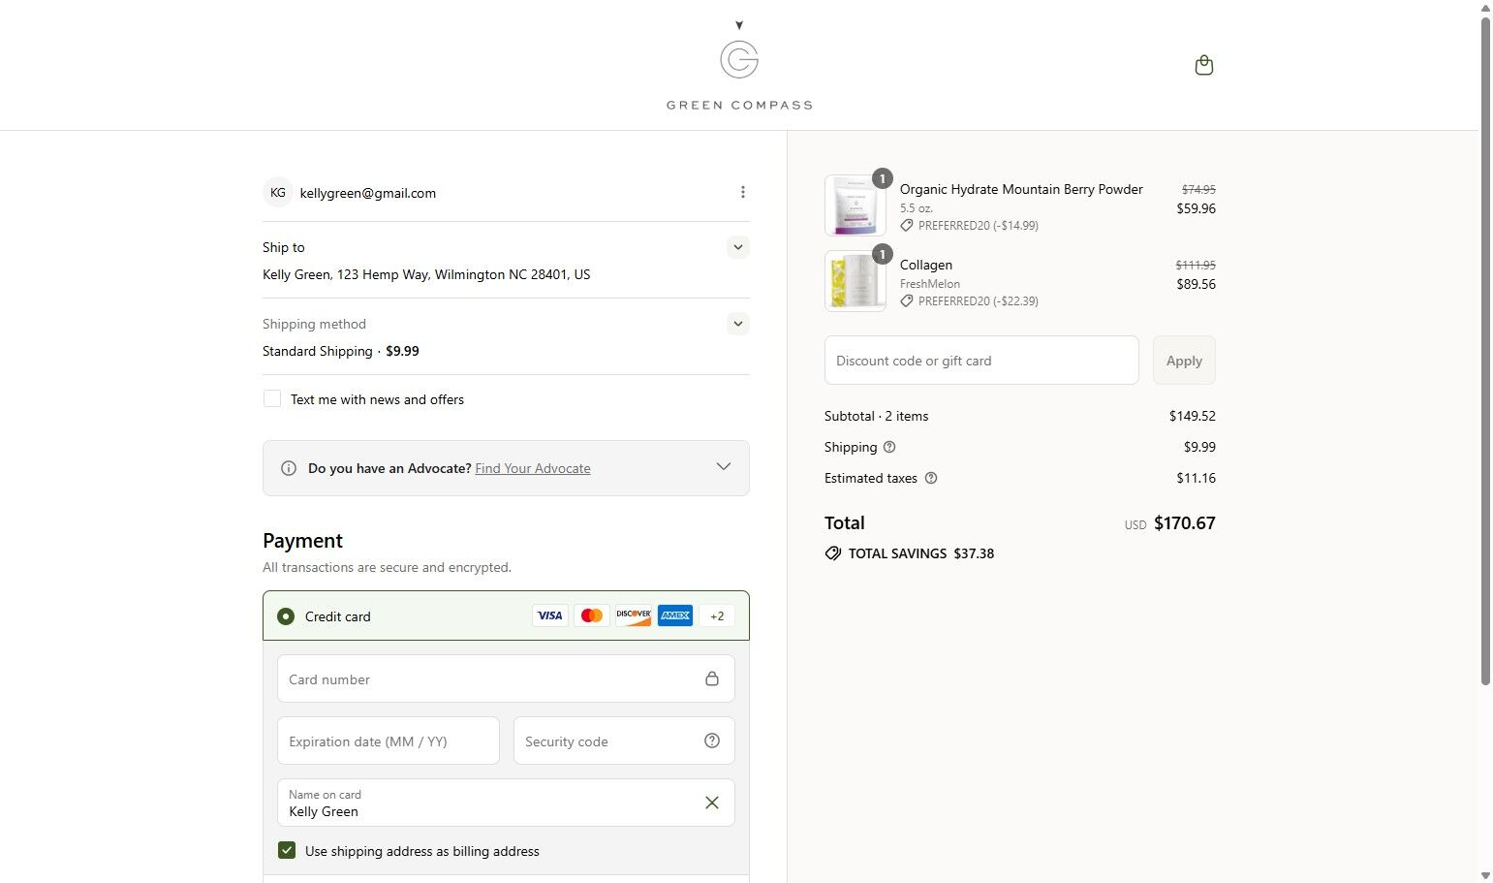Click the Payment heading
Screen dimensions: 1493x883
click(x=302, y=541)
